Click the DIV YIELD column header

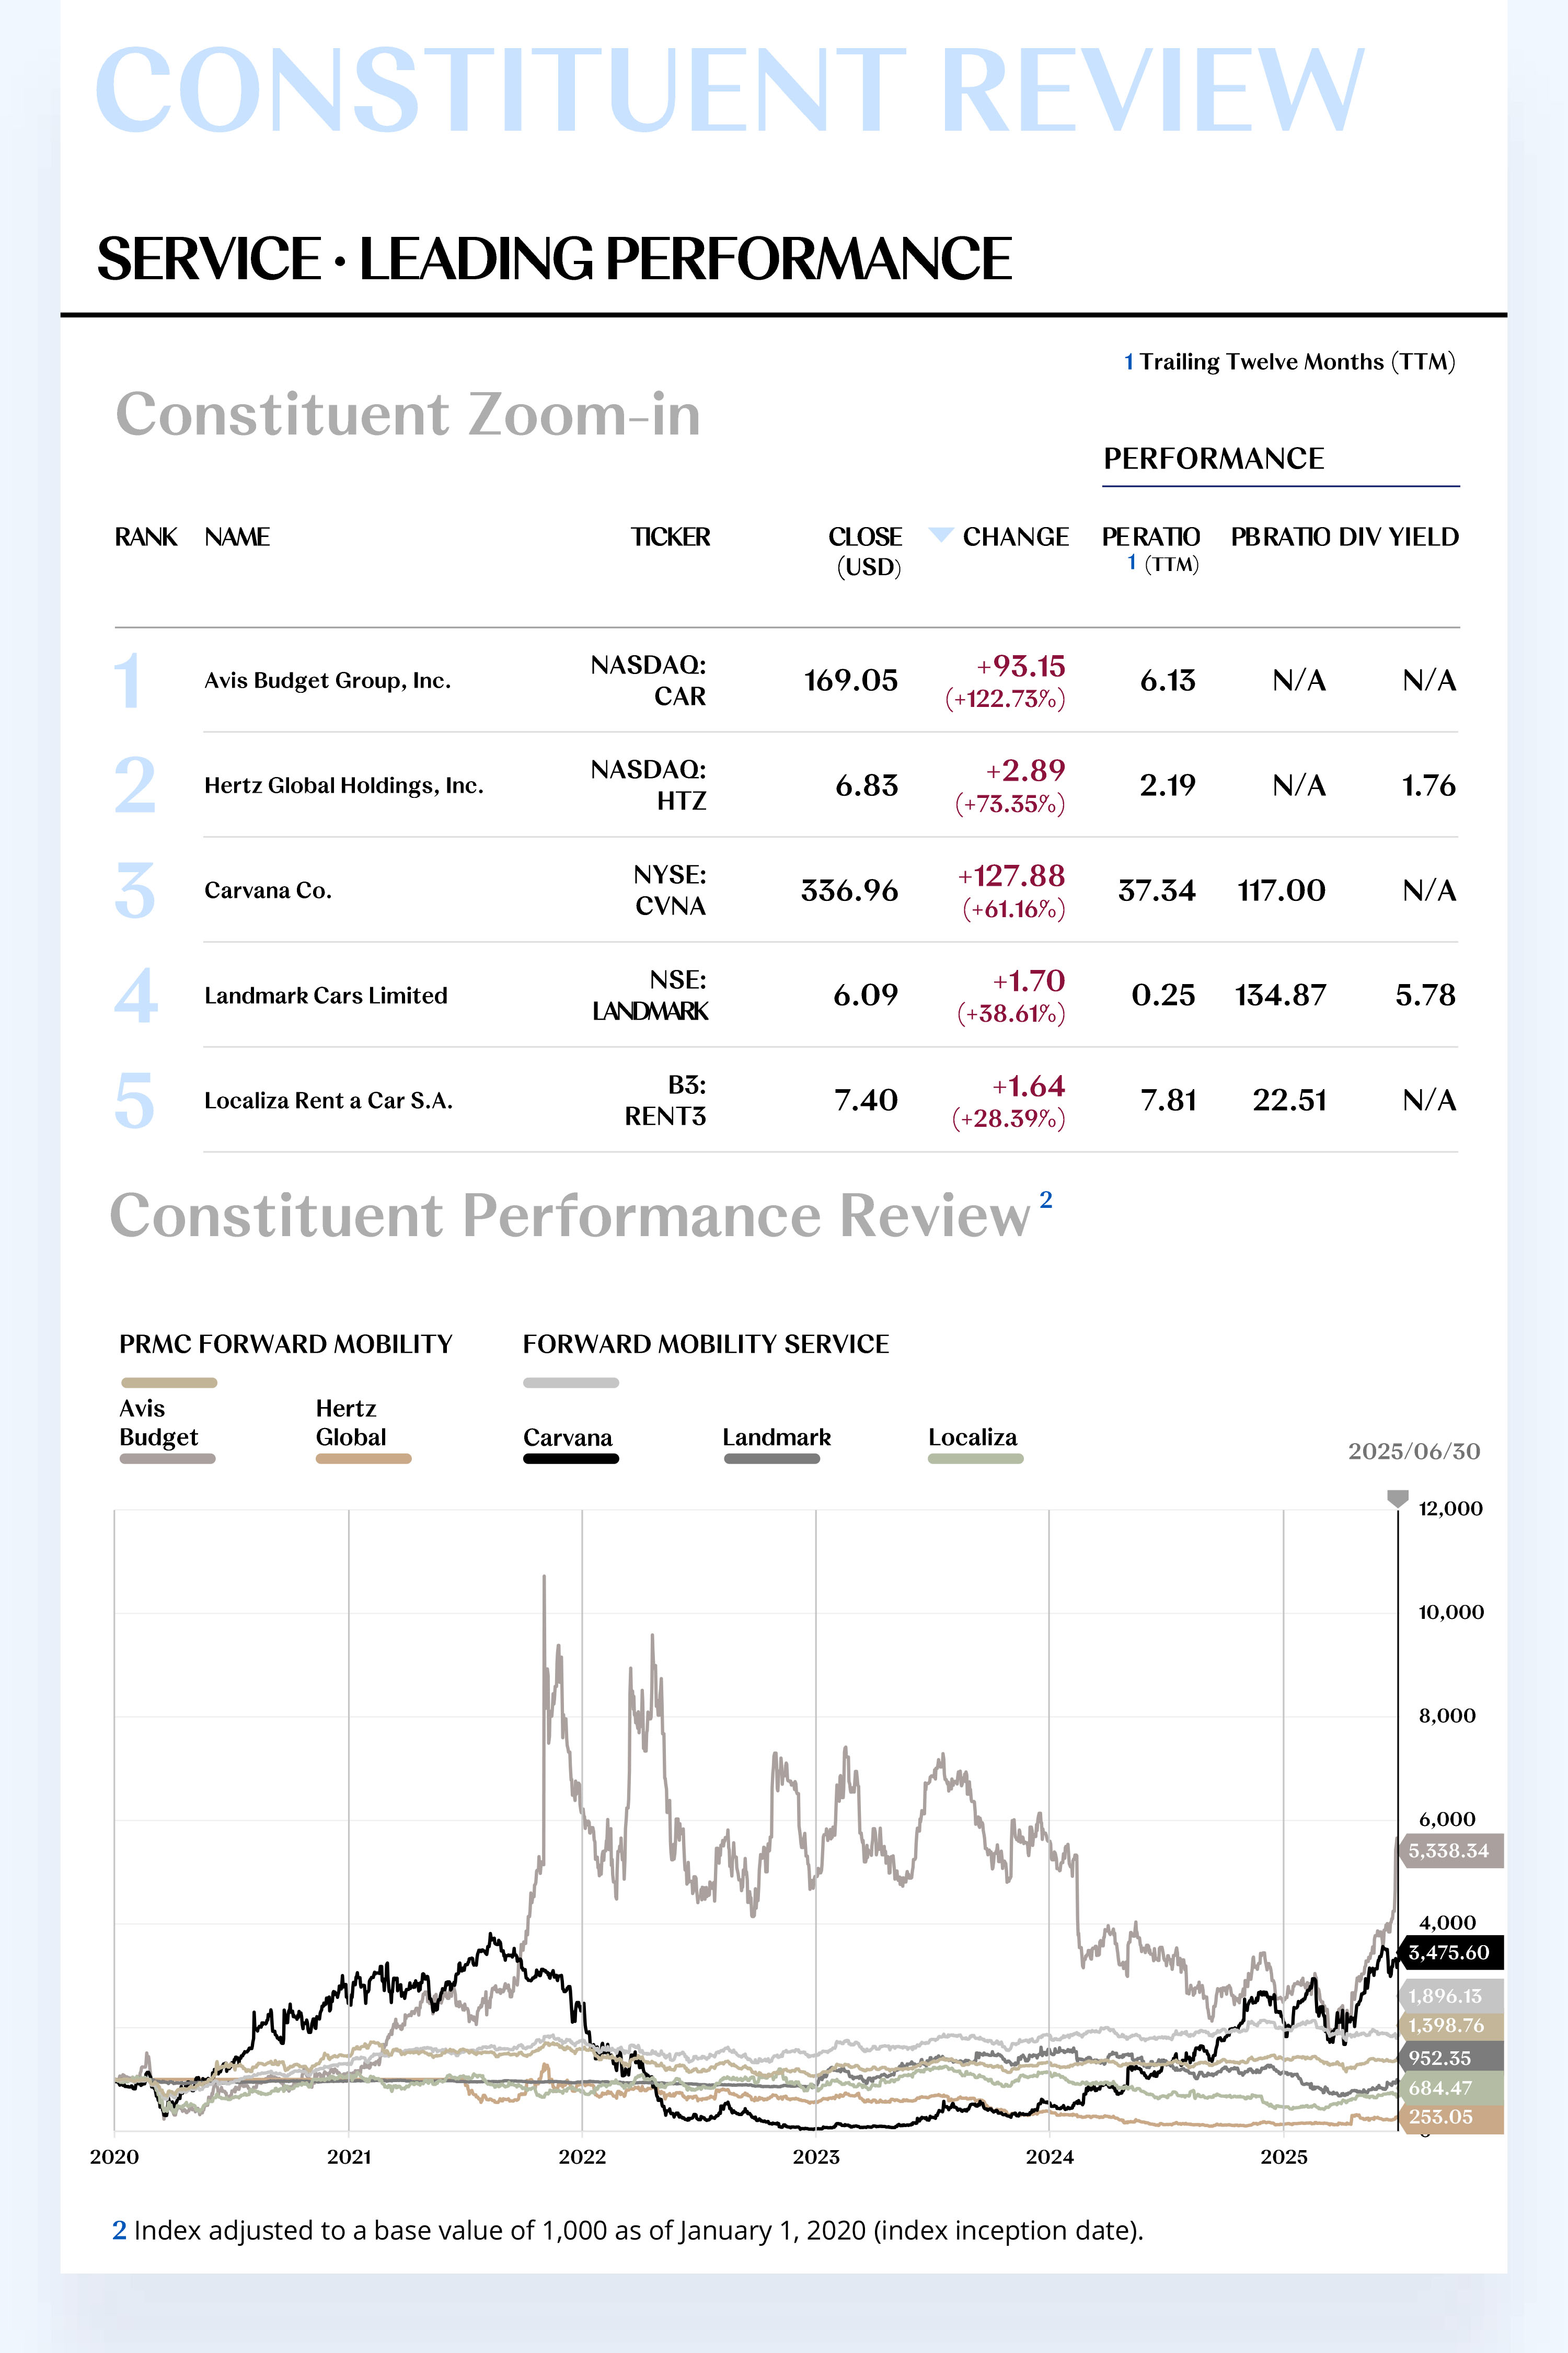(1398, 537)
